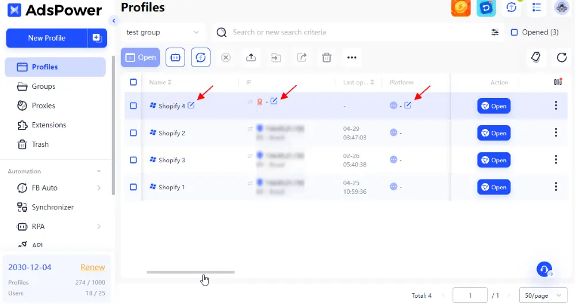Click the RPA robot toolbar icon
The height and width of the screenshot is (304, 575).
click(175, 57)
